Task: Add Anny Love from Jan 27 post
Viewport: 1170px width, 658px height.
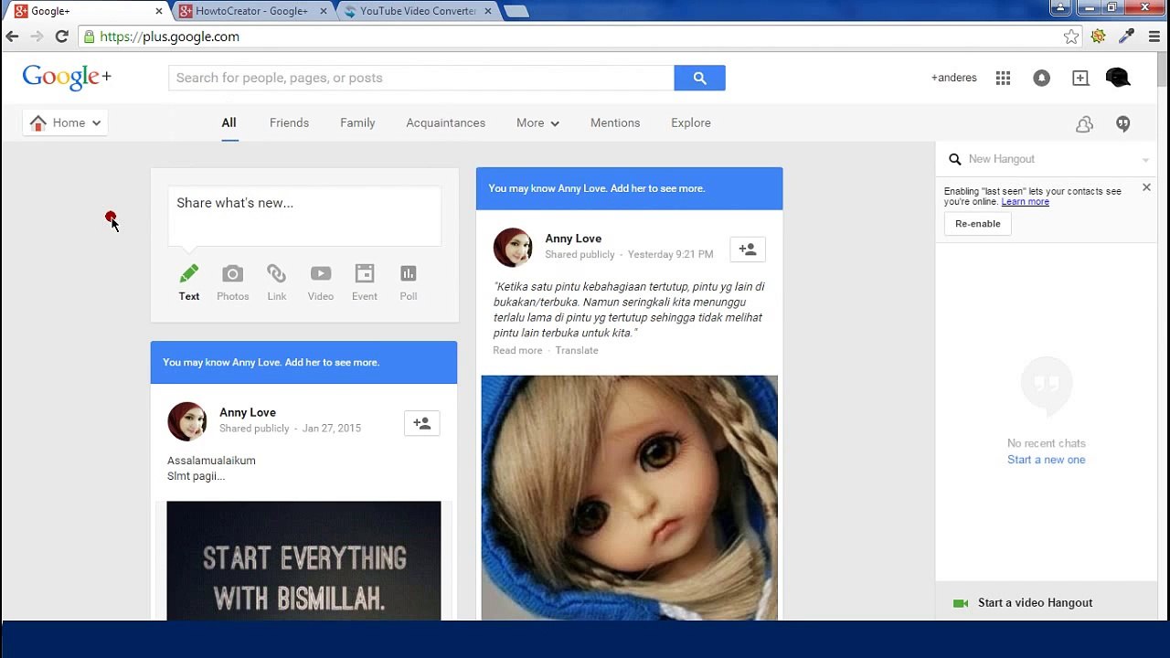Action: pyautogui.click(x=422, y=423)
